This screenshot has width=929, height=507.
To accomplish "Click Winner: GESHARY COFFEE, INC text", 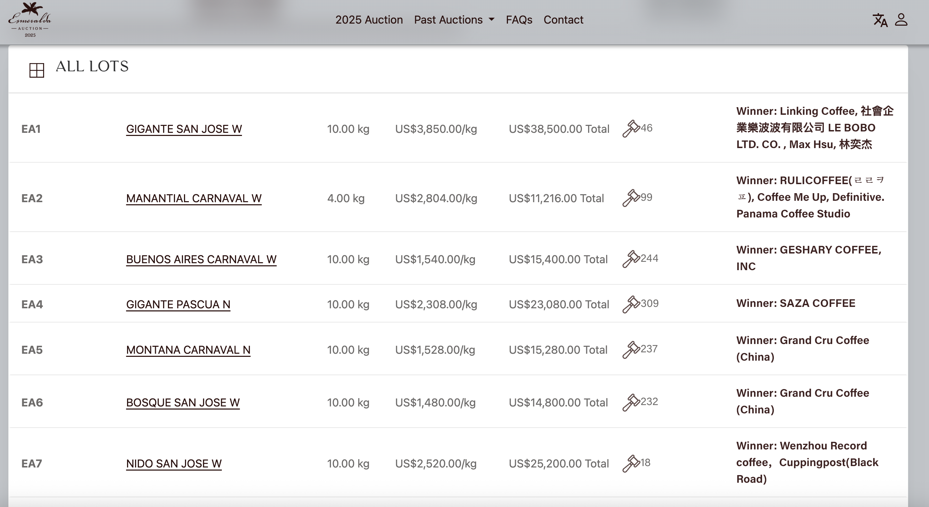I will click(x=809, y=258).
